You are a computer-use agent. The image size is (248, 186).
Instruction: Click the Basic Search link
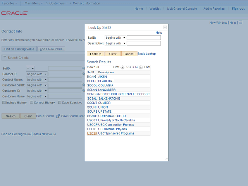click(45, 116)
